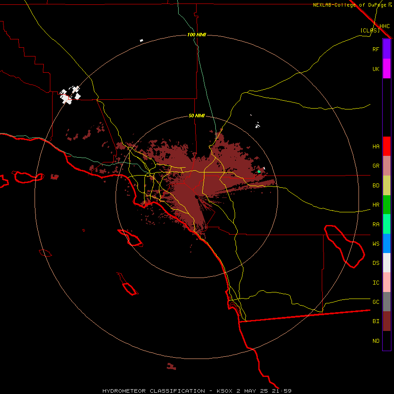The image size is (394, 394).
Task: Click the RA light green legend swatch
Action: 387,224
